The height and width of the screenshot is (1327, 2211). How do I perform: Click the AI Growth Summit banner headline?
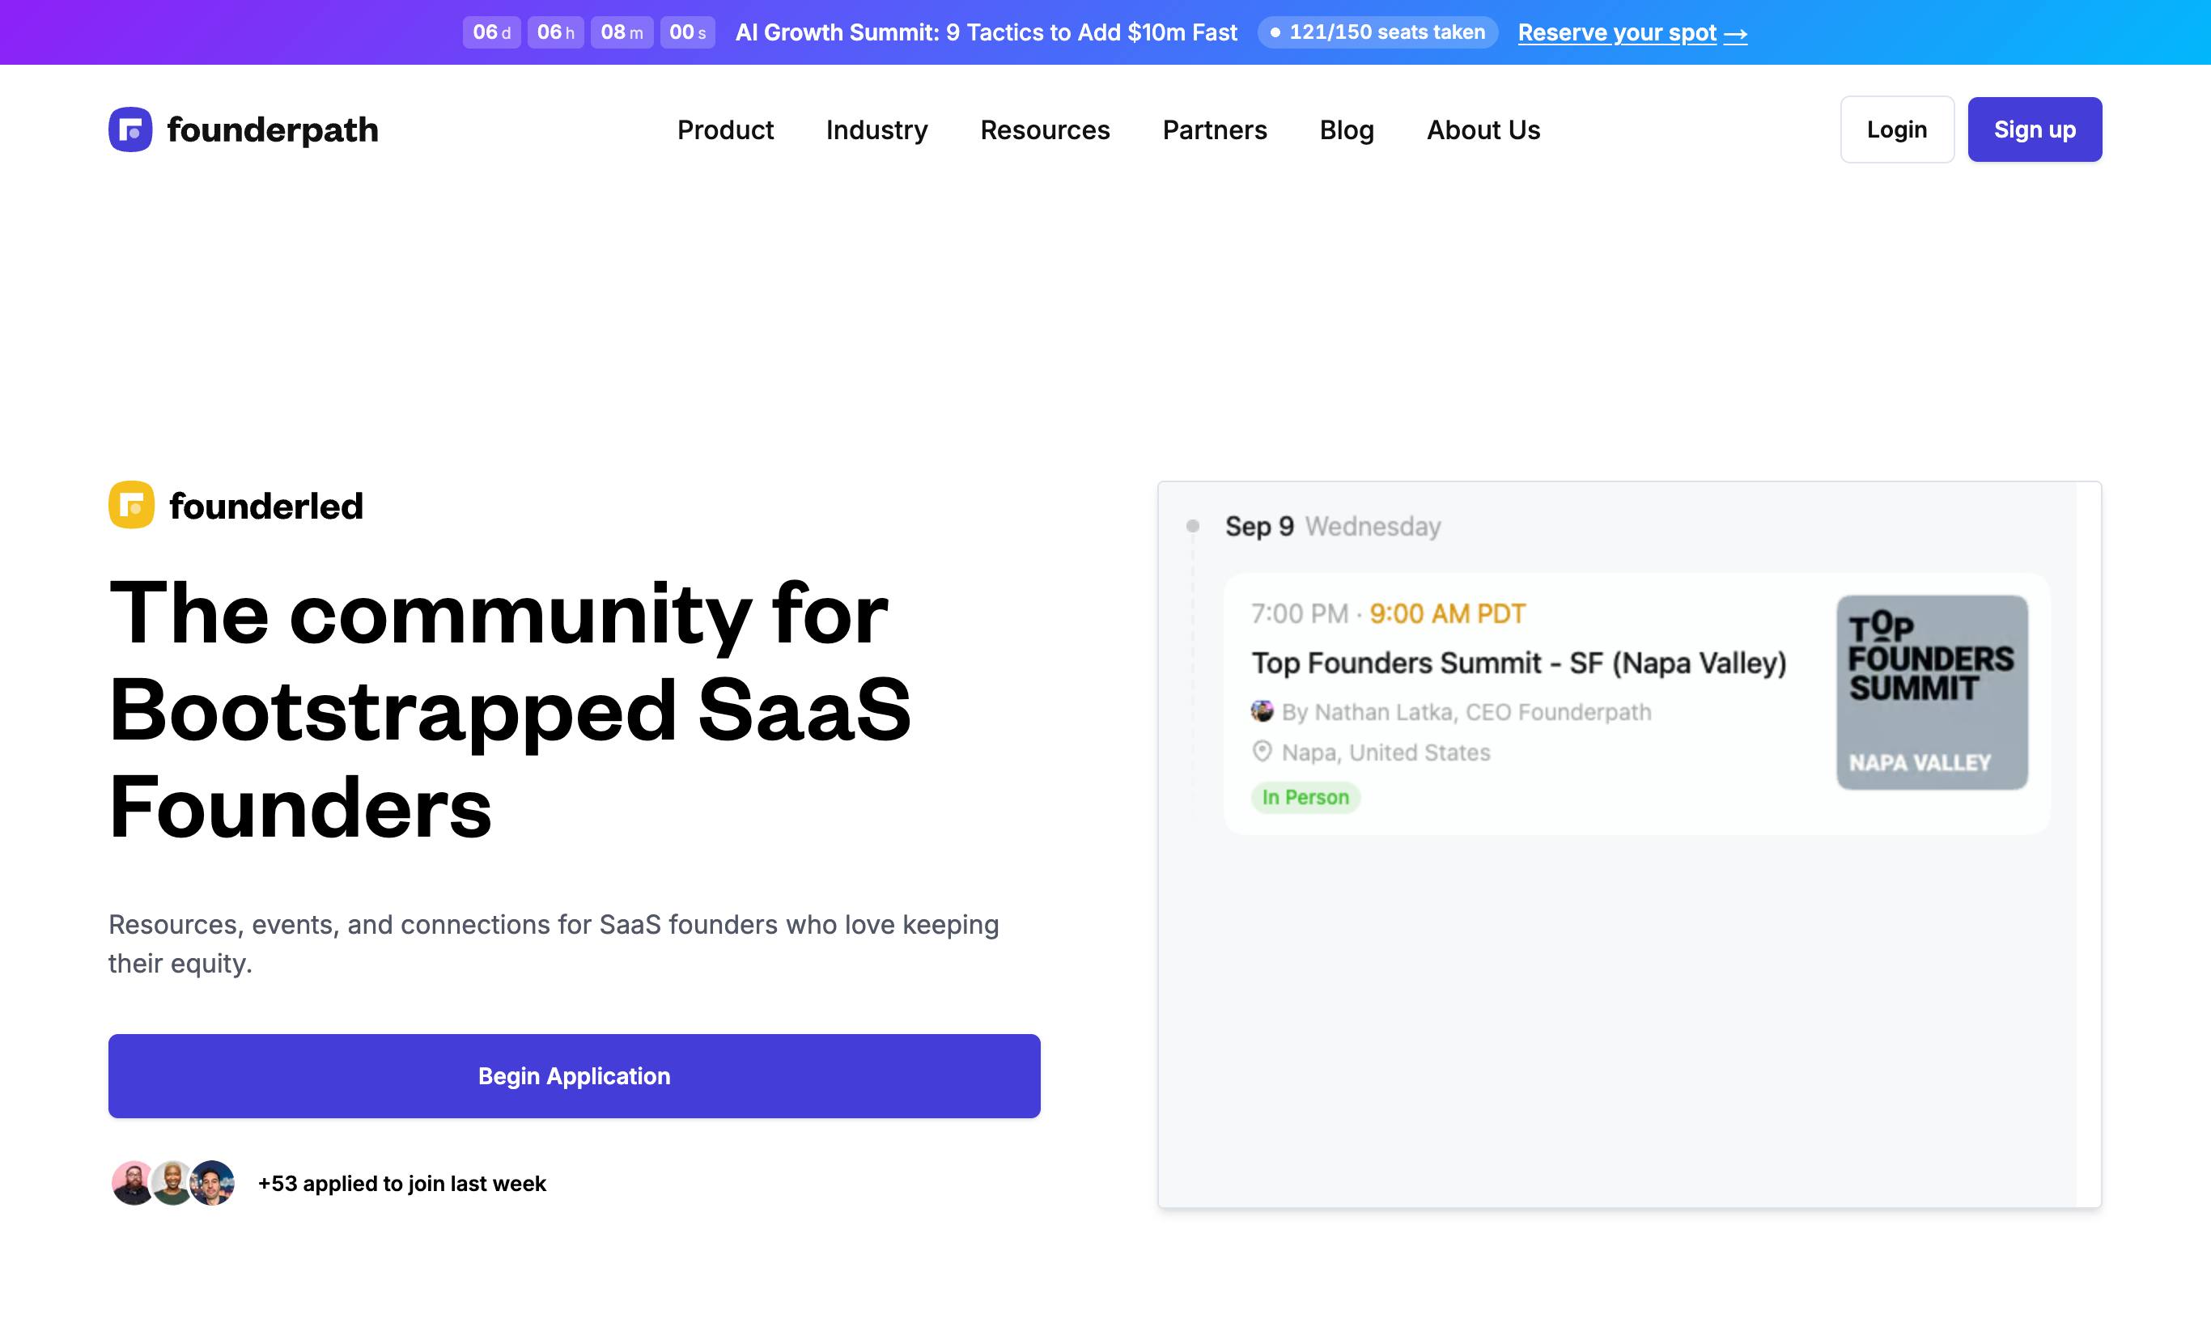point(986,32)
